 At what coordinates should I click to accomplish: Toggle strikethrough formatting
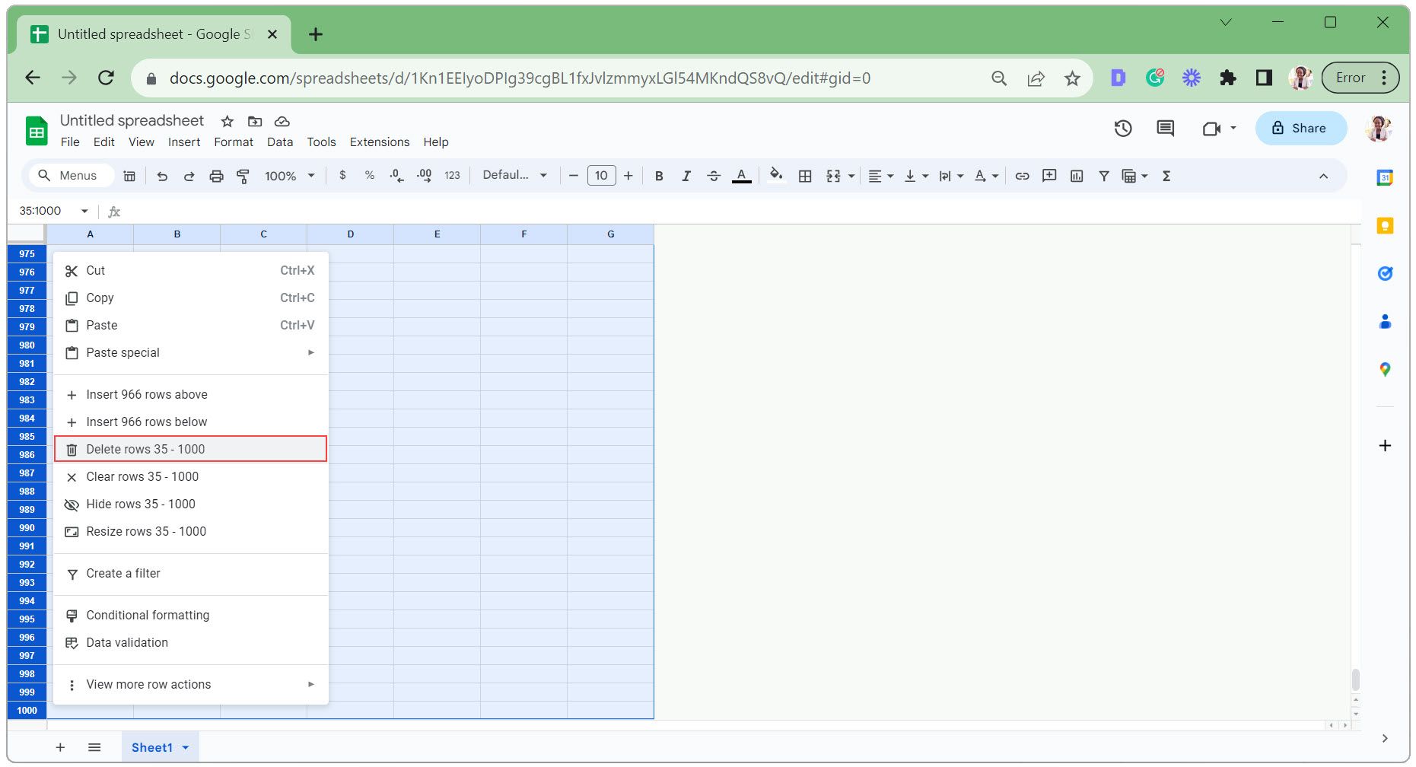tap(713, 176)
